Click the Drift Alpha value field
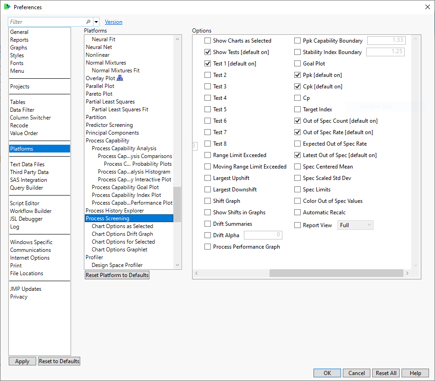 [x=263, y=235]
